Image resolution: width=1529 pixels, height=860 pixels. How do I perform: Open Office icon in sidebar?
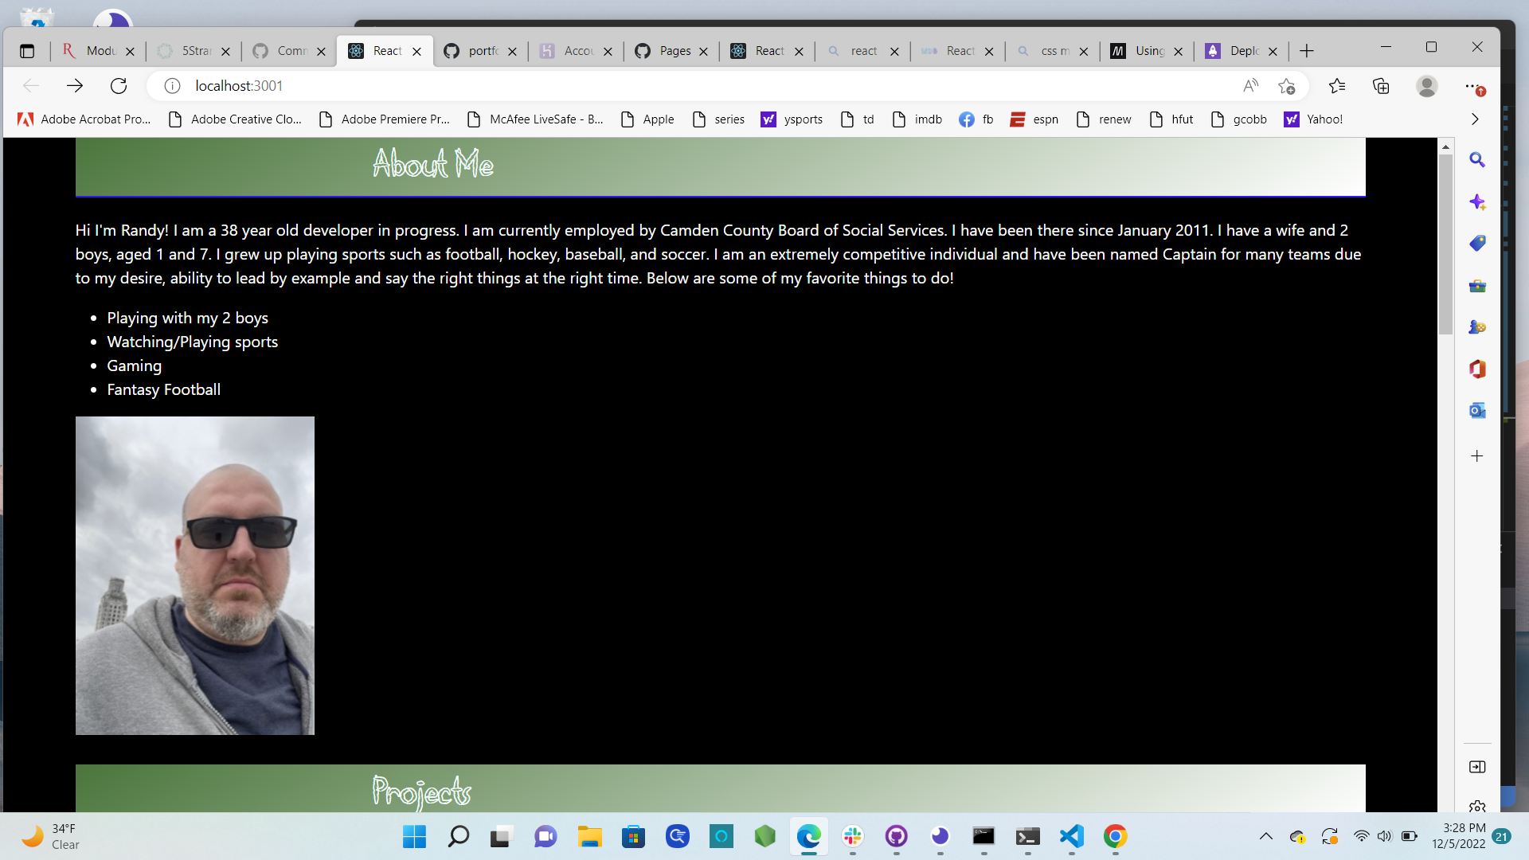click(x=1477, y=369)
